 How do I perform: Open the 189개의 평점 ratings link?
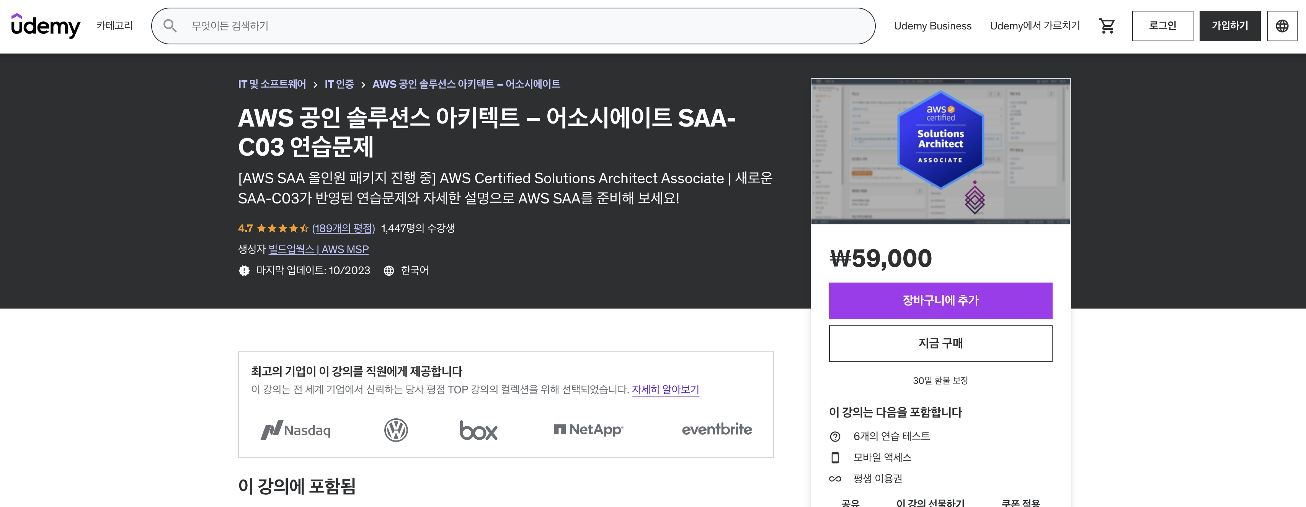click(x=343, y=228)
